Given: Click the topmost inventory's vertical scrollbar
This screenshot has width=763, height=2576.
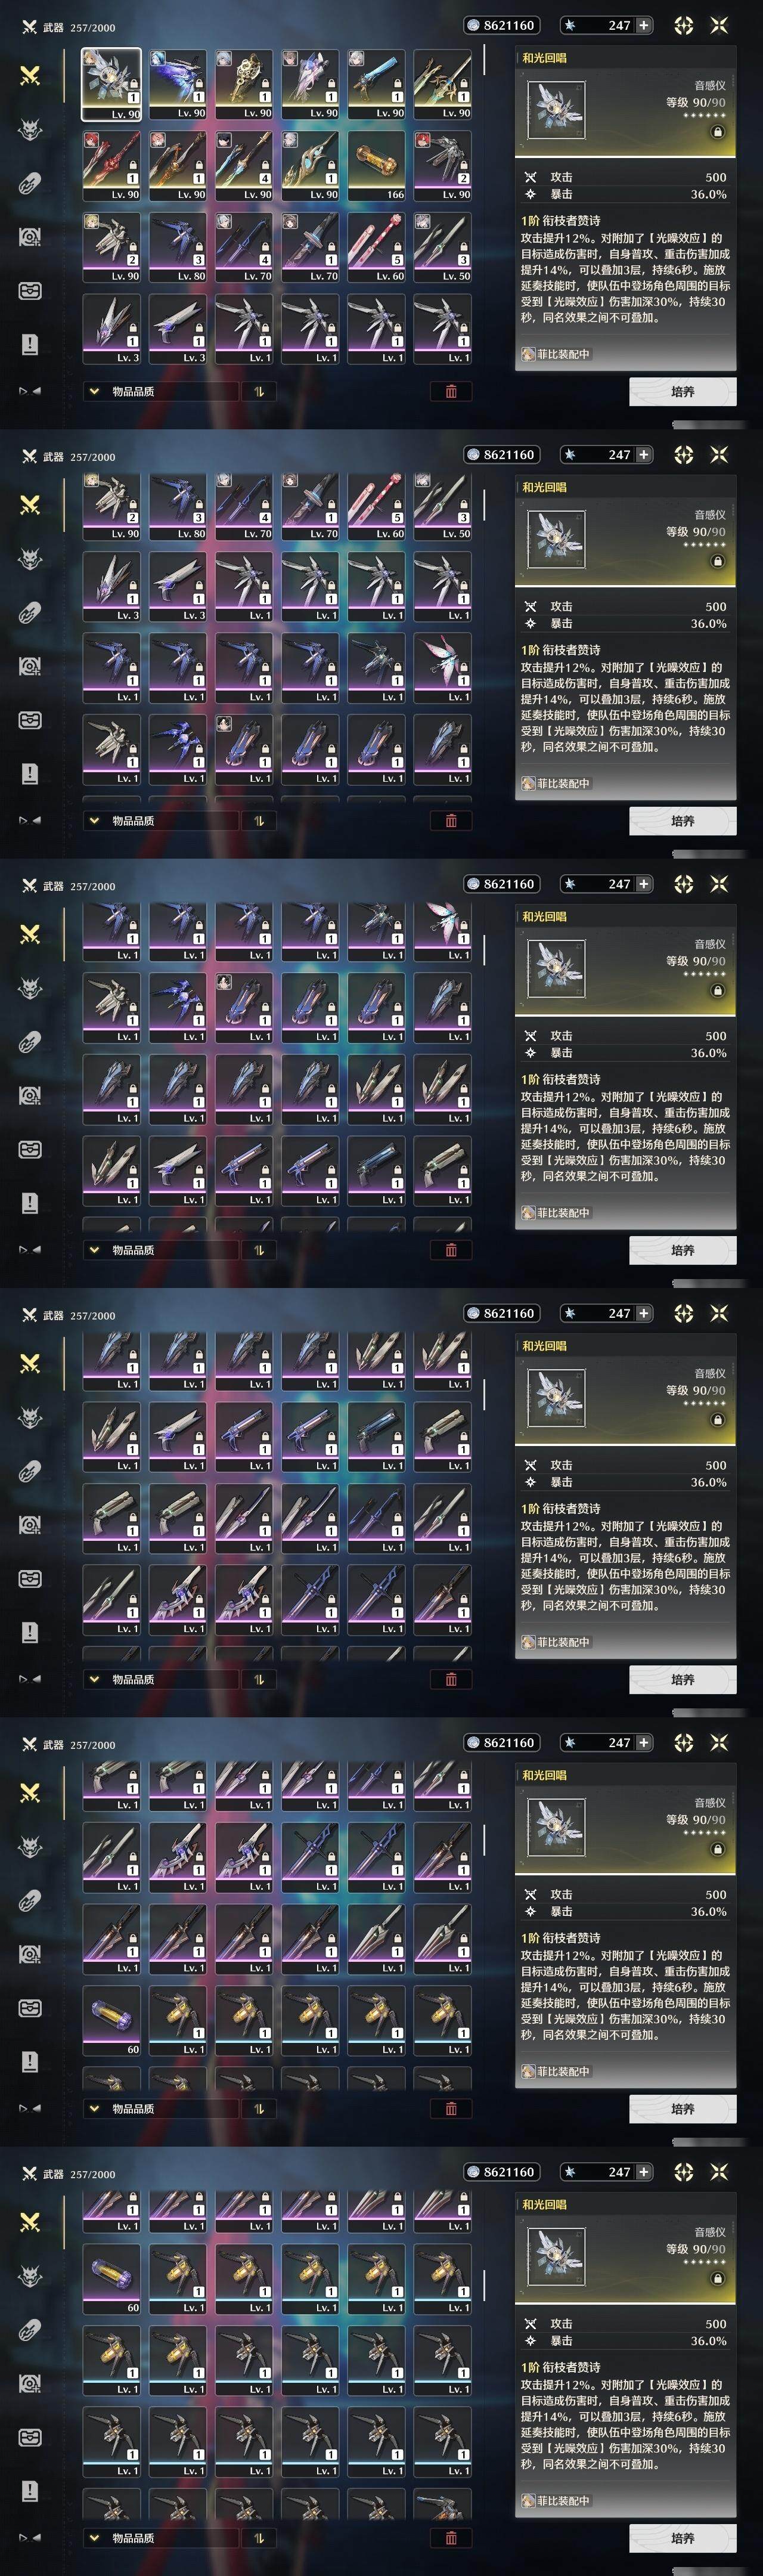Looking at the screenshot, I should (x=484, y=60).
